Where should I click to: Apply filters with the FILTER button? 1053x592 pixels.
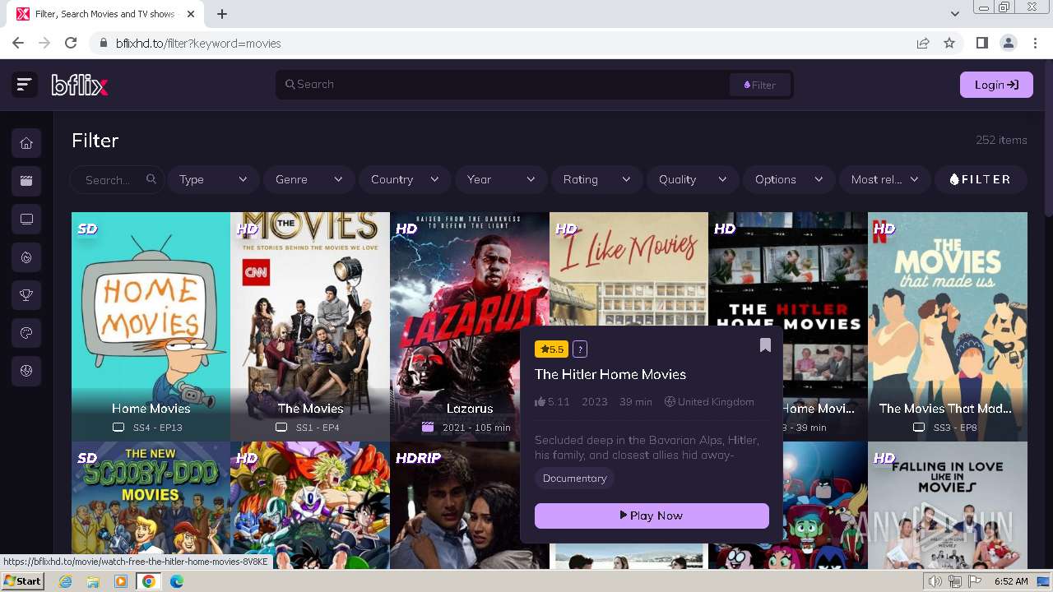pos(981,179)
